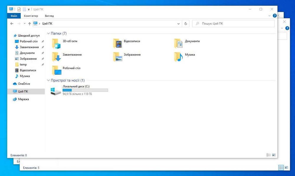Refresh the Цей ПК view
Viewport: 295px width, 176px height.
point(186,24)
